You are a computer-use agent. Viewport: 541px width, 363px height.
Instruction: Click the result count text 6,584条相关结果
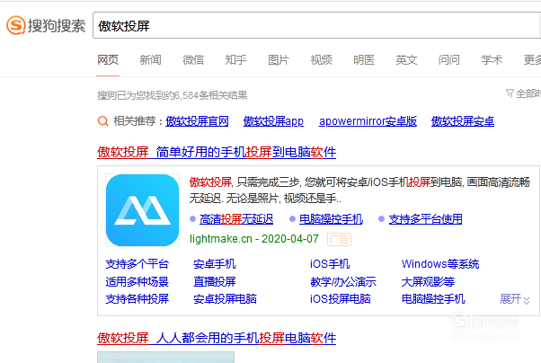click(210, 95)
